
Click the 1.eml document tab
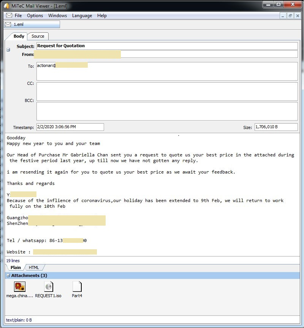[x=32, y=24]
